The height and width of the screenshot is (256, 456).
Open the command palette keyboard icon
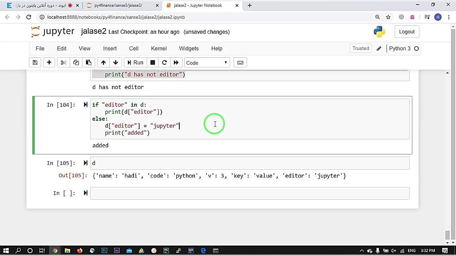(x=240, y=63)
